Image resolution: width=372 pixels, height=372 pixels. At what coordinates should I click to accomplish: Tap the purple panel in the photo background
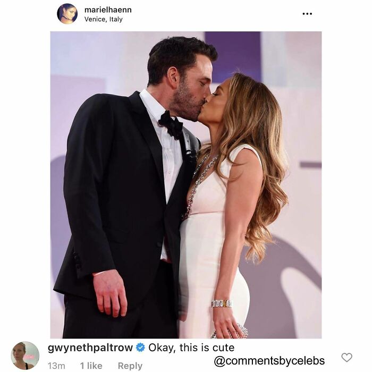pyautogui.click(x=233, y=56)
